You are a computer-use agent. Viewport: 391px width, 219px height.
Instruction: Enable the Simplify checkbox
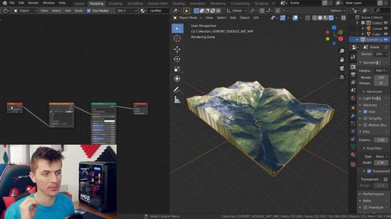click(x=365, y=119)
